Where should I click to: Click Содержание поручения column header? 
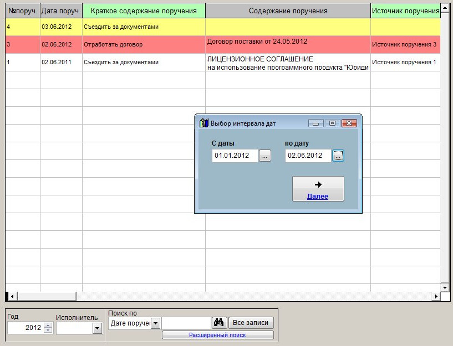(x=288, y=11)
